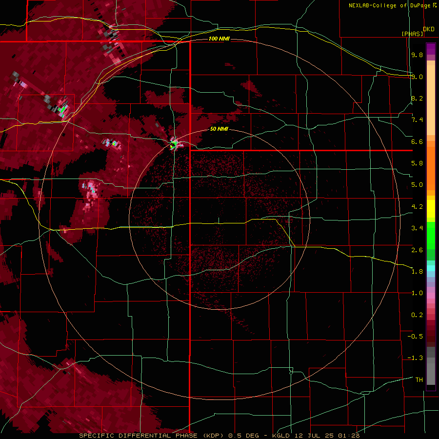Screen dimensions: 439x439
Task: Pick the yellow swatch in the color bar
Action: click(x=431, y=209)
